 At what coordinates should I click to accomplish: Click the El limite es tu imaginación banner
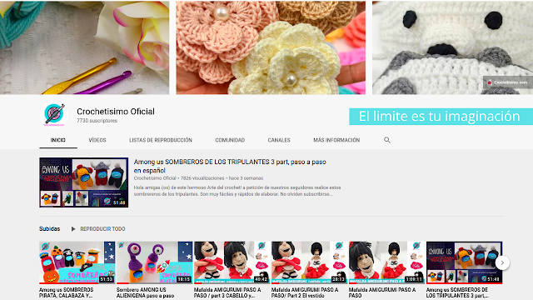pyautogui.click(x=441, y=117)
